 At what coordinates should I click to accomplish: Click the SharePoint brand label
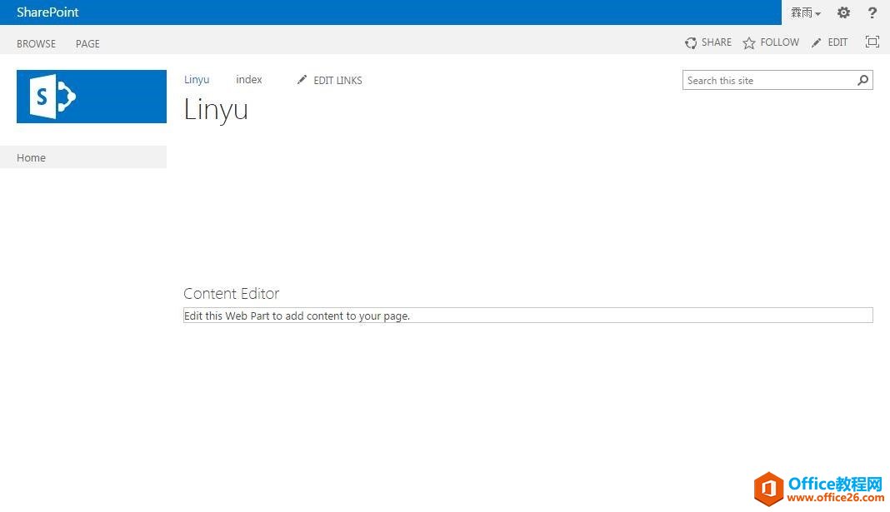click(47, 12)
